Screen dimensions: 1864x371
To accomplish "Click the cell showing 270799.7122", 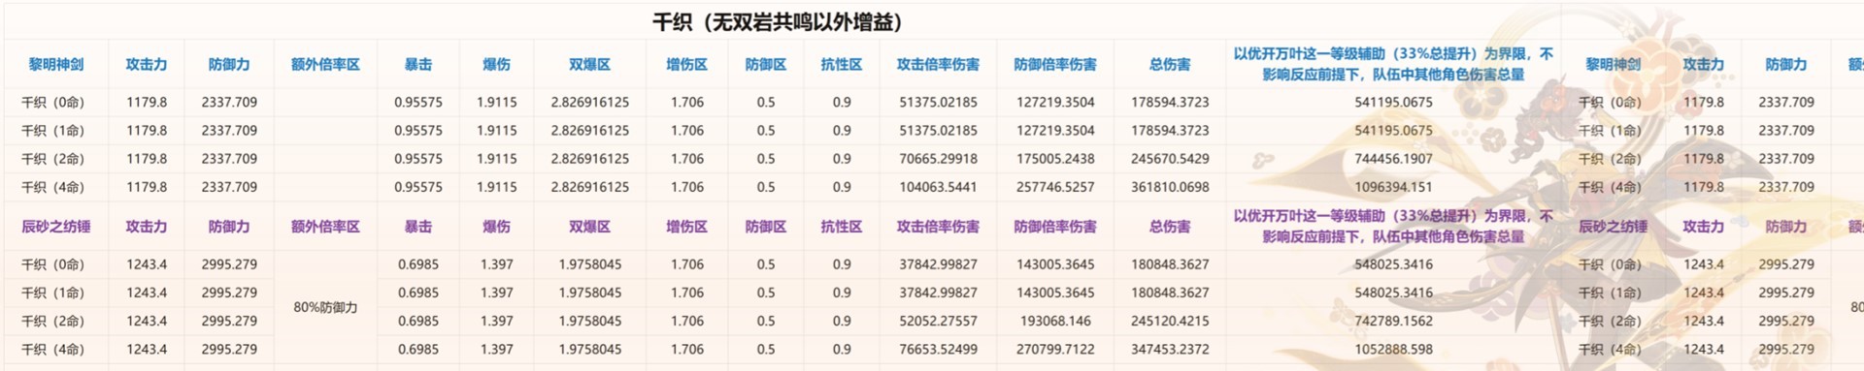I will click(x=1054, y=349).
